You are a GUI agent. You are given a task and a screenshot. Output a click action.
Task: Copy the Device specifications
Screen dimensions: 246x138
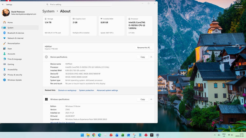[x=143, y=57]
